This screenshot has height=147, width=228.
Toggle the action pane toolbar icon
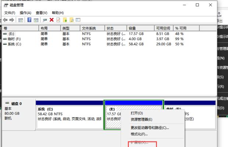[36, 20]
